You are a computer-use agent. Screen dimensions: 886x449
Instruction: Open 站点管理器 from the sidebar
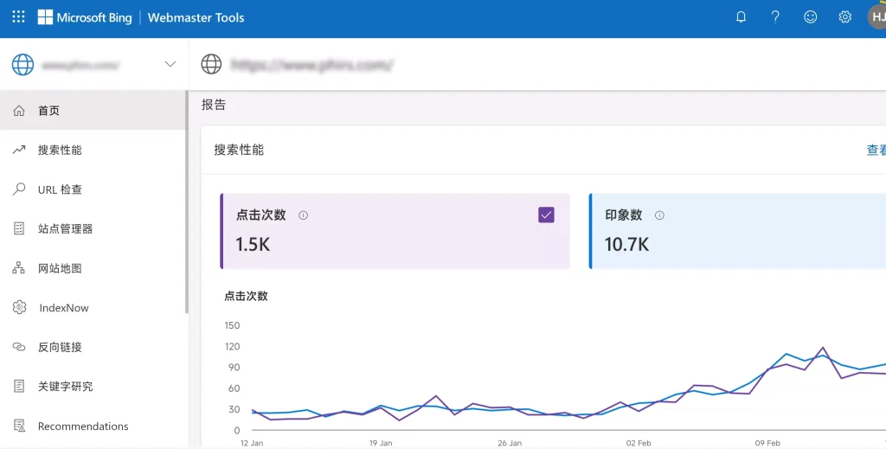65,229
